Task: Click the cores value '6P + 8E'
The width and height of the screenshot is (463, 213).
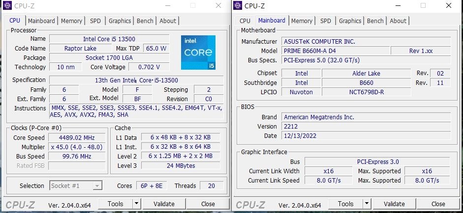Action: [152, 186]
